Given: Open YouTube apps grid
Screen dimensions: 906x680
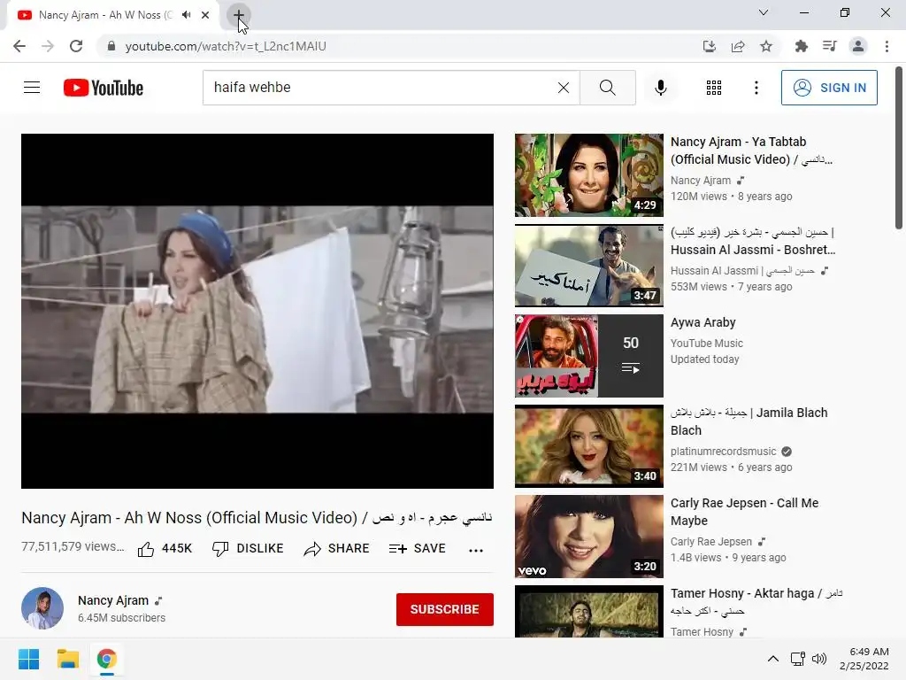Looking at the screenshot, I should tap(714, 88).
